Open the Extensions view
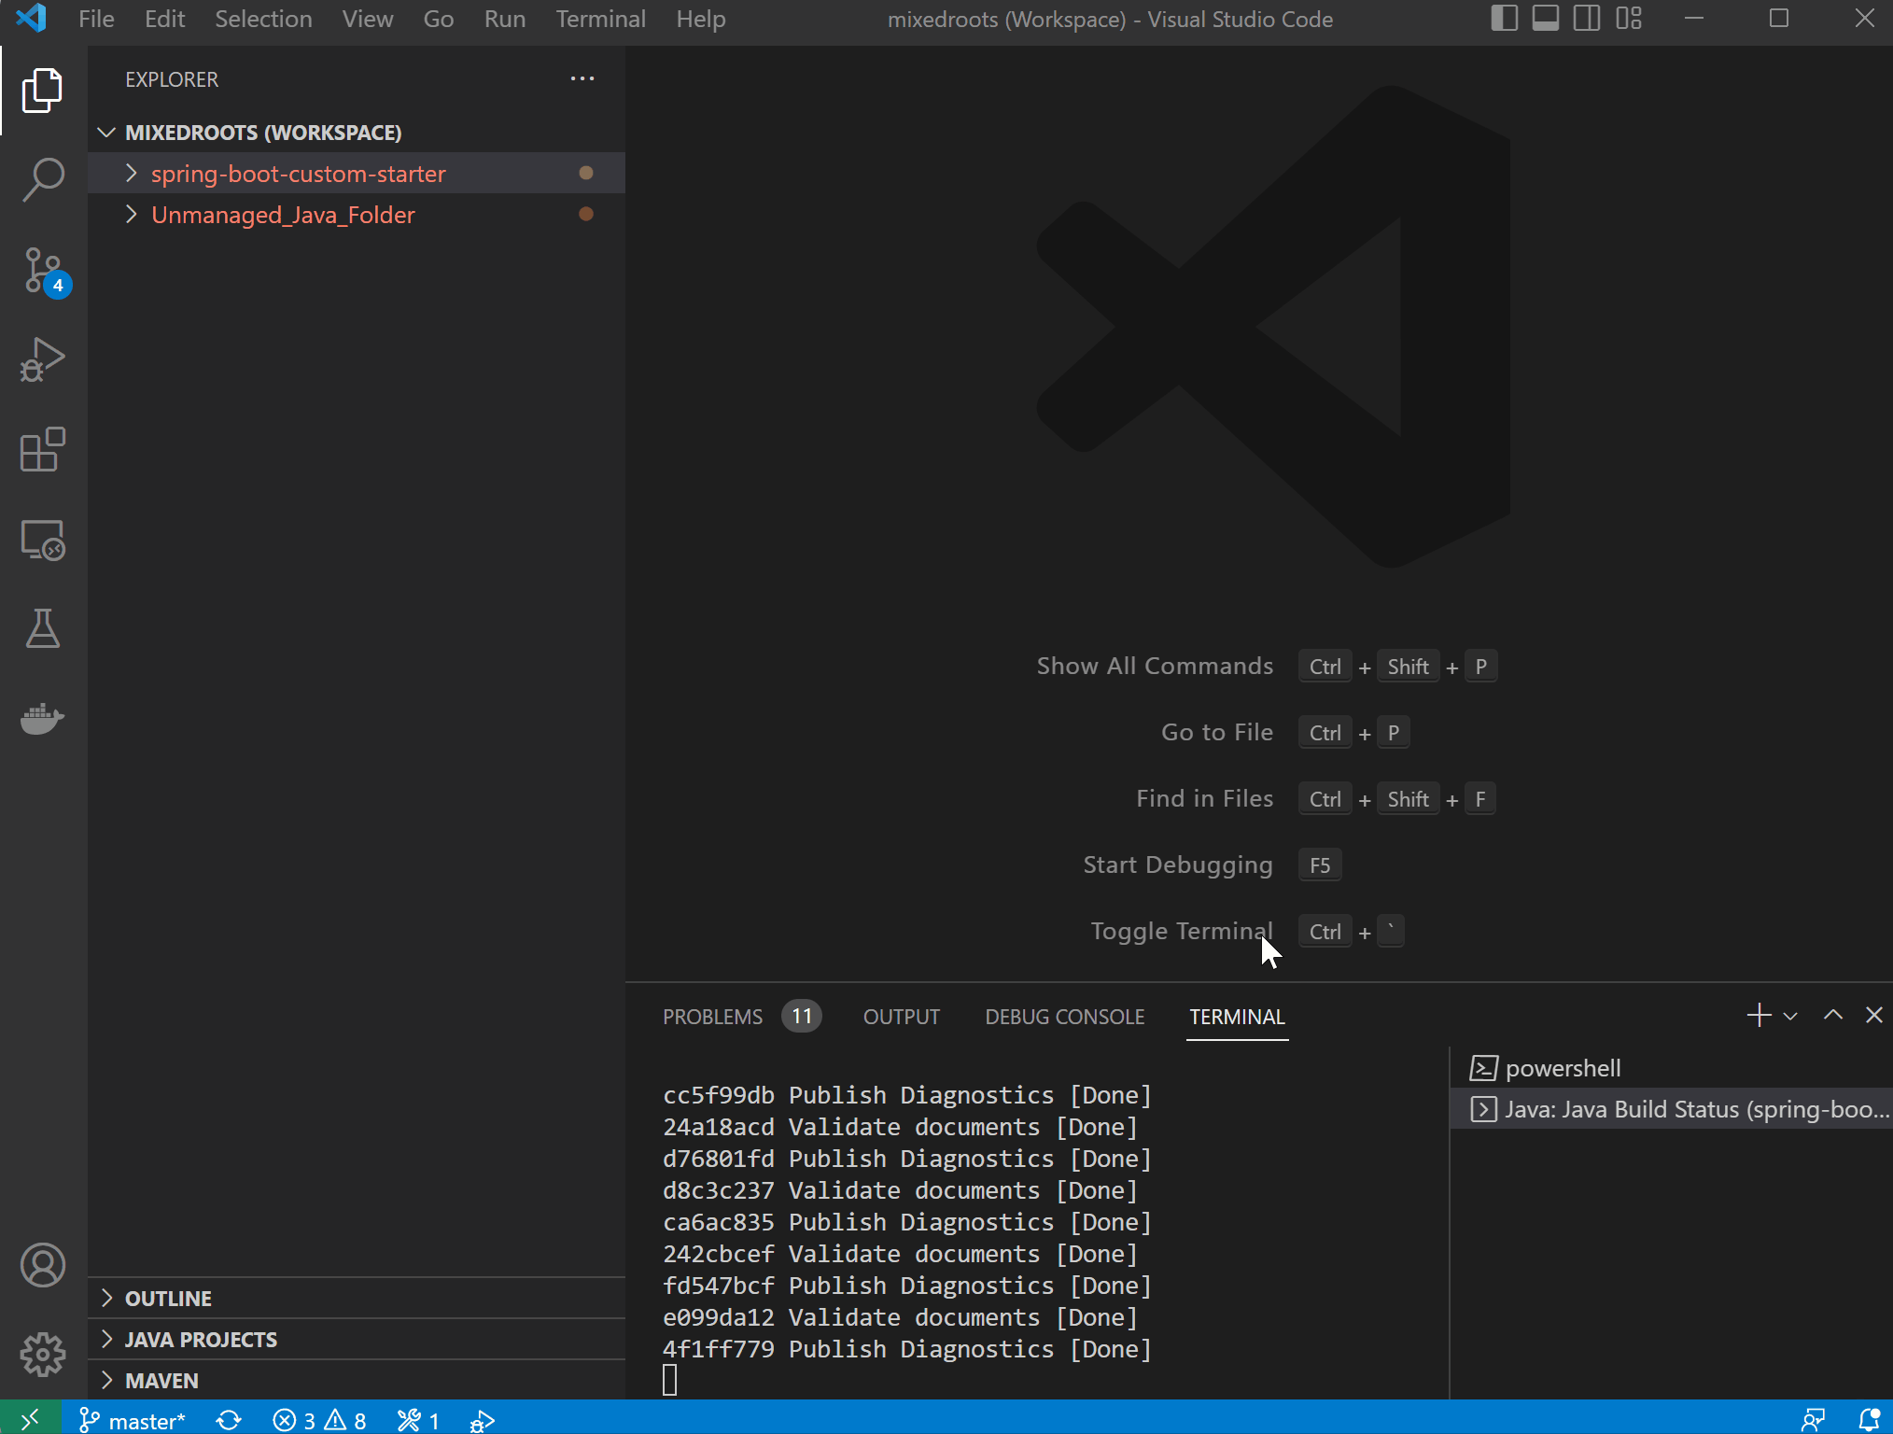1893x1434 pixels. click(43, 450)
